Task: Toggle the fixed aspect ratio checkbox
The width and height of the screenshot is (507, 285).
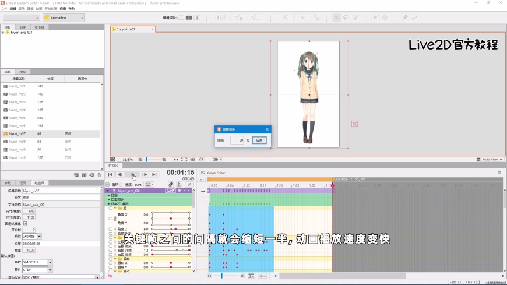Action: pos(25,224)
